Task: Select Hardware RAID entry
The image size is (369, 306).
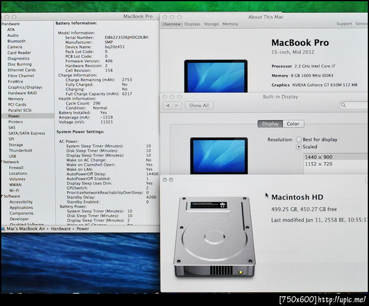Action: [22, 93]
